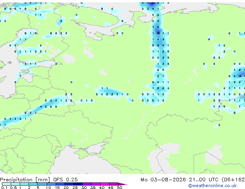Click the '35' legend scale label
The width and height of the screenshot is (245, 189).
tap(93, 187)
